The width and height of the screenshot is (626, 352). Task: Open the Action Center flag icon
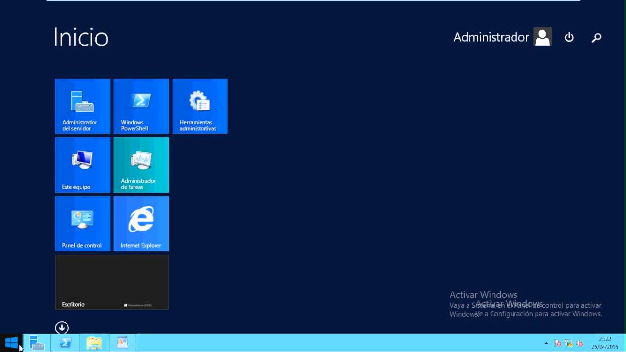558,343
